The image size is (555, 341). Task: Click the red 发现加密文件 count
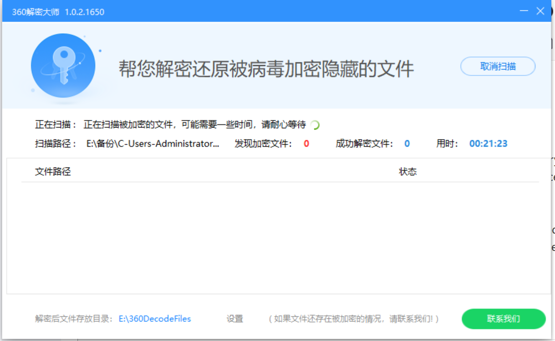306,144
